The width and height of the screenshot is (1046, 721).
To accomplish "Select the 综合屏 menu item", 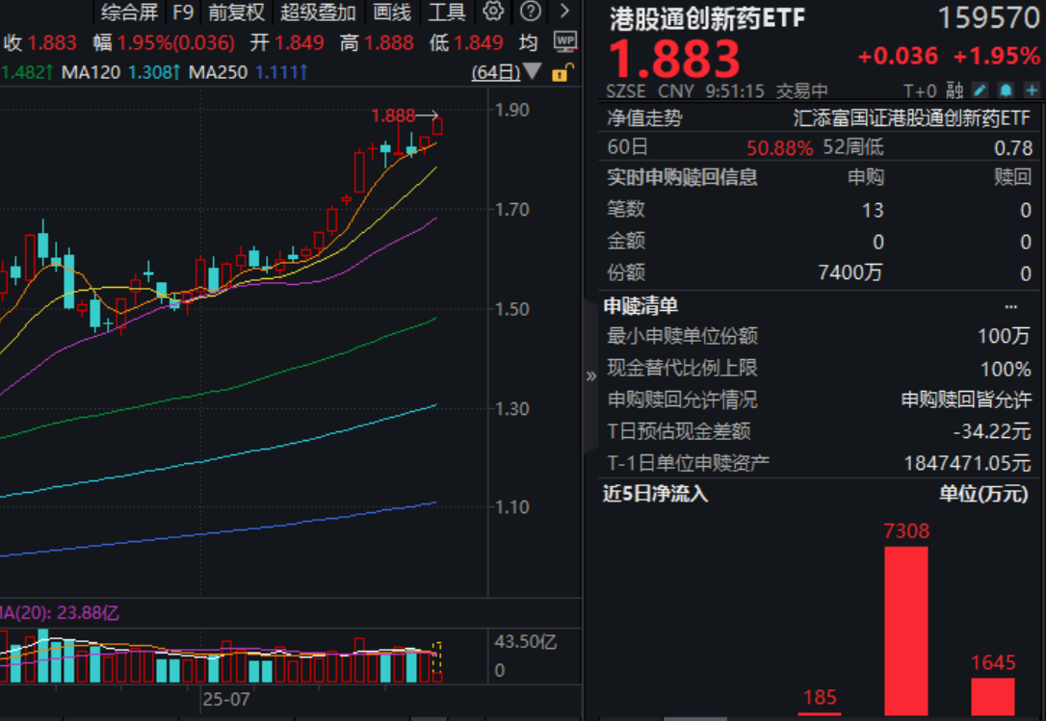I will (x=128, y=13).
